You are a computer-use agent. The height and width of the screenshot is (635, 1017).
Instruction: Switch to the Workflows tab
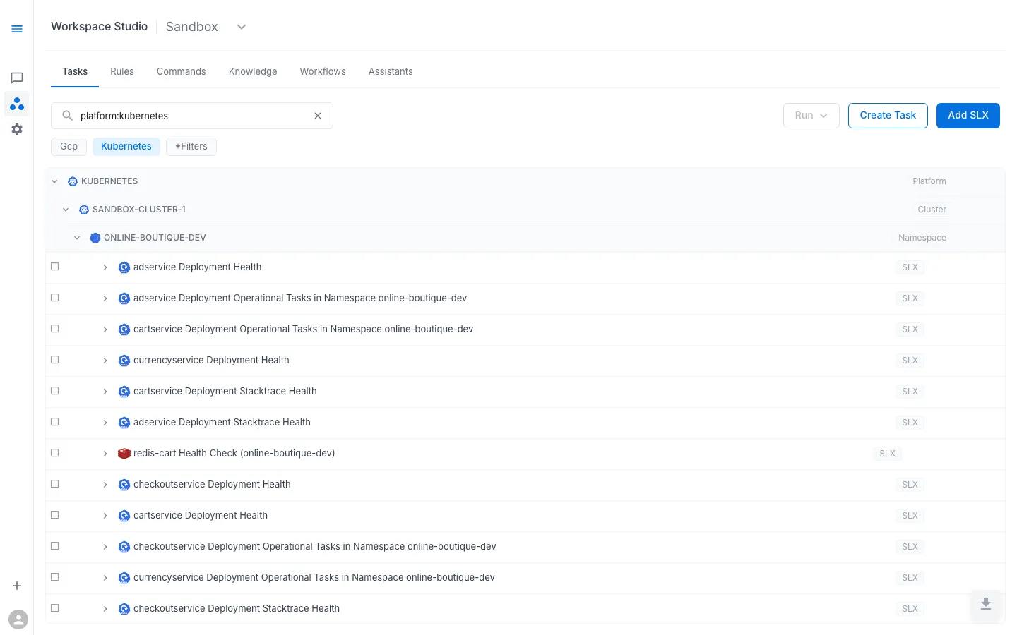322,71
